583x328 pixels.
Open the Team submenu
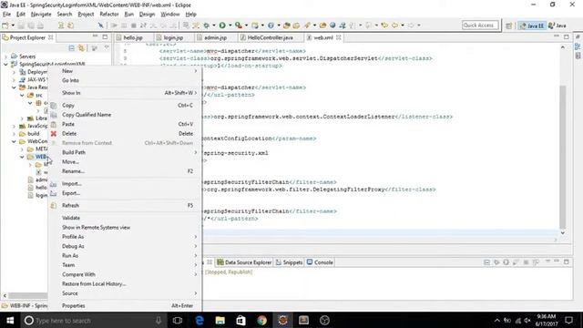click(125, 265)
